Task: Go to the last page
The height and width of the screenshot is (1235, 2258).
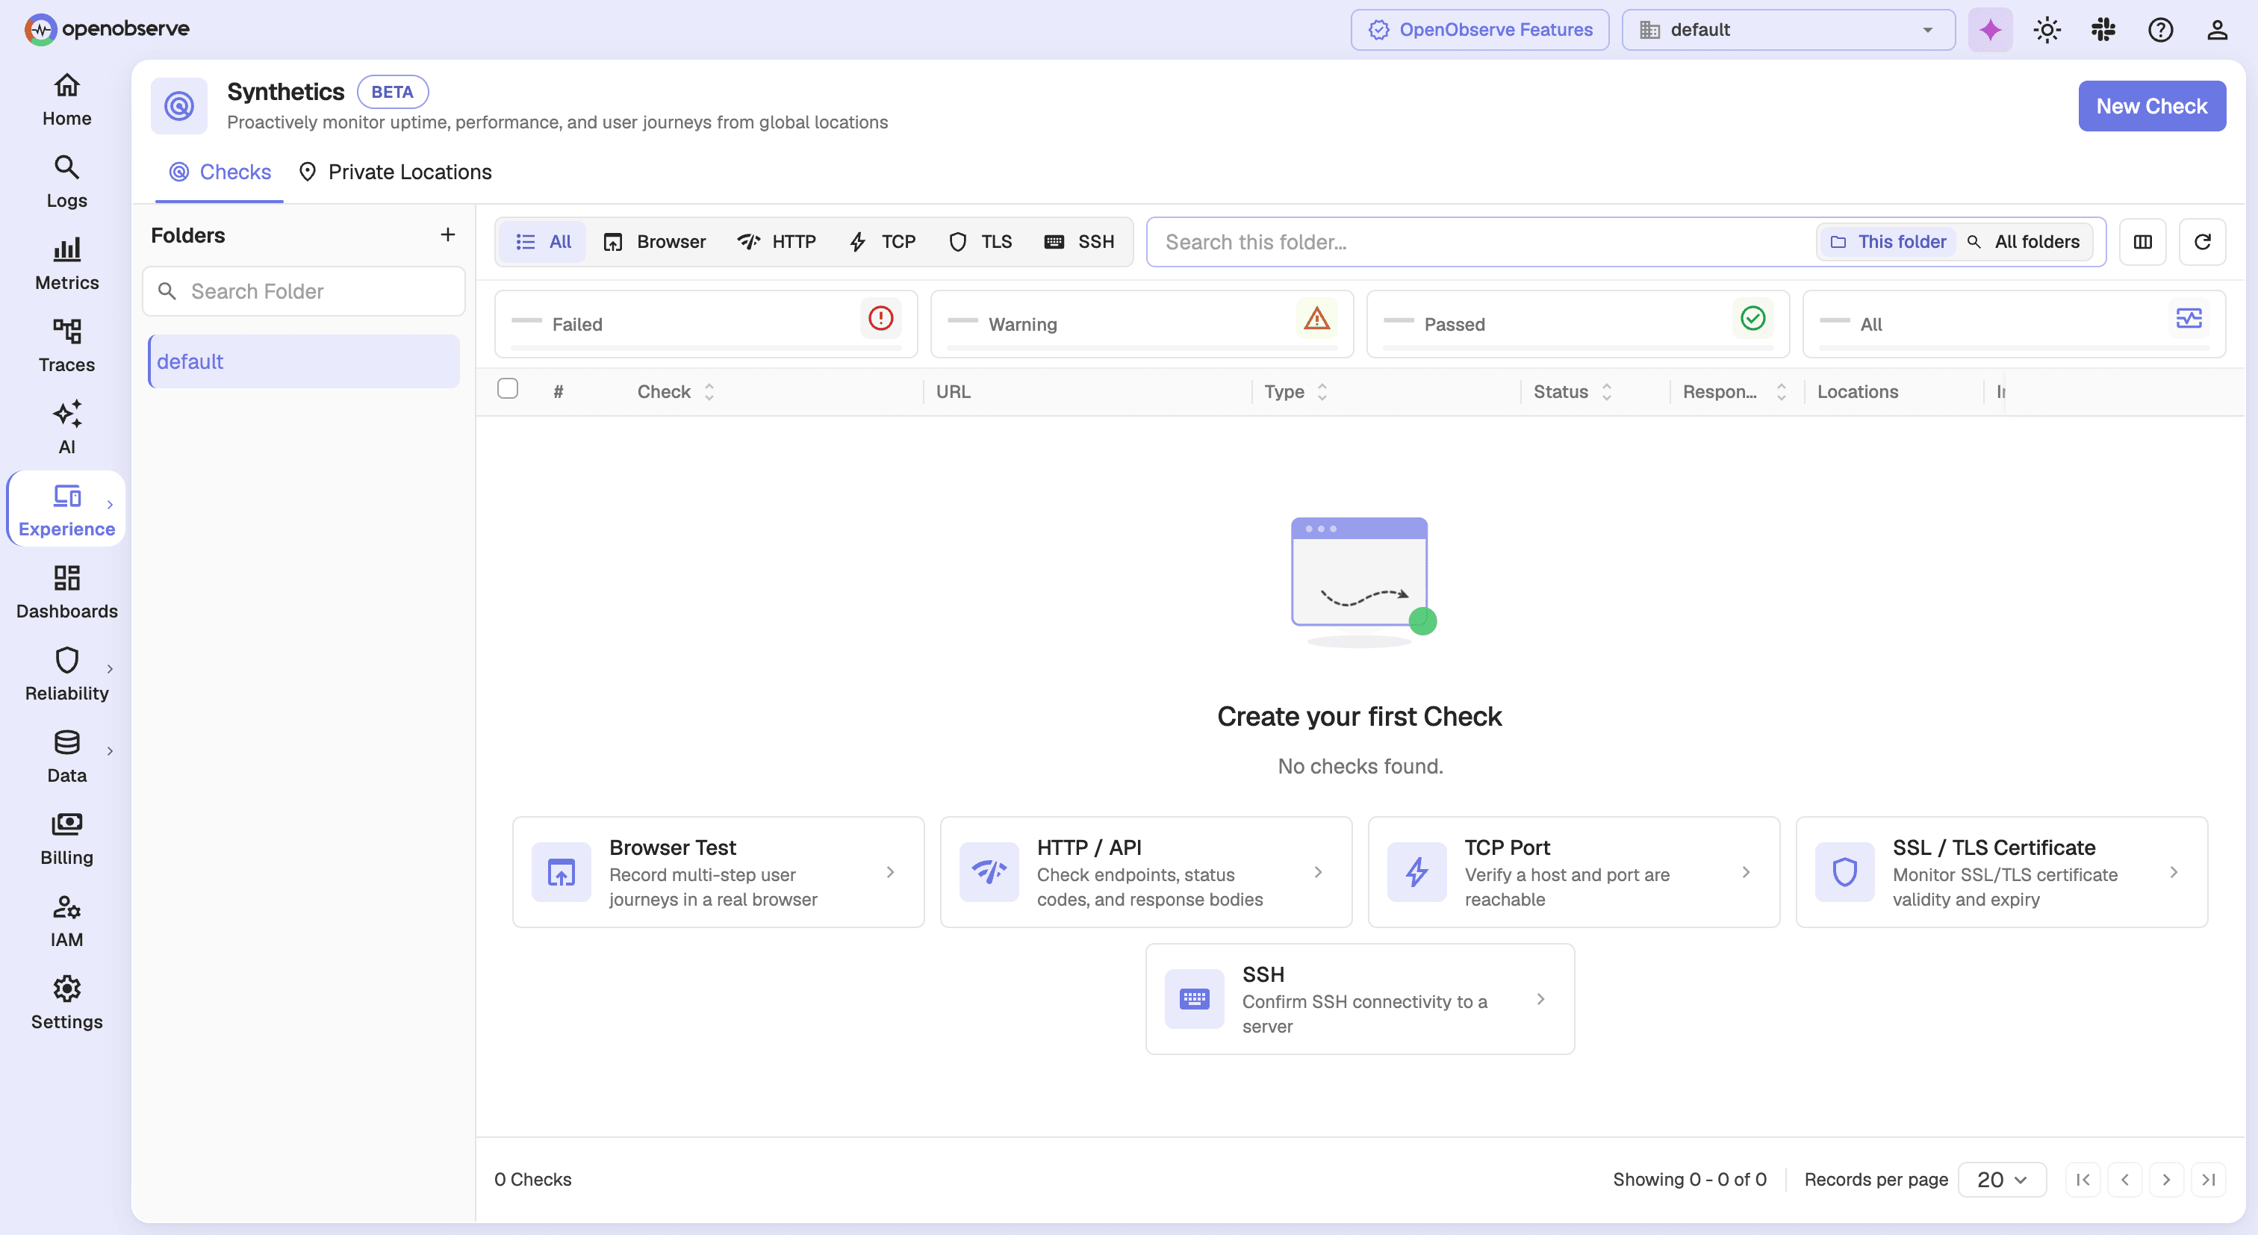Action: [x=2208, y=1179]
